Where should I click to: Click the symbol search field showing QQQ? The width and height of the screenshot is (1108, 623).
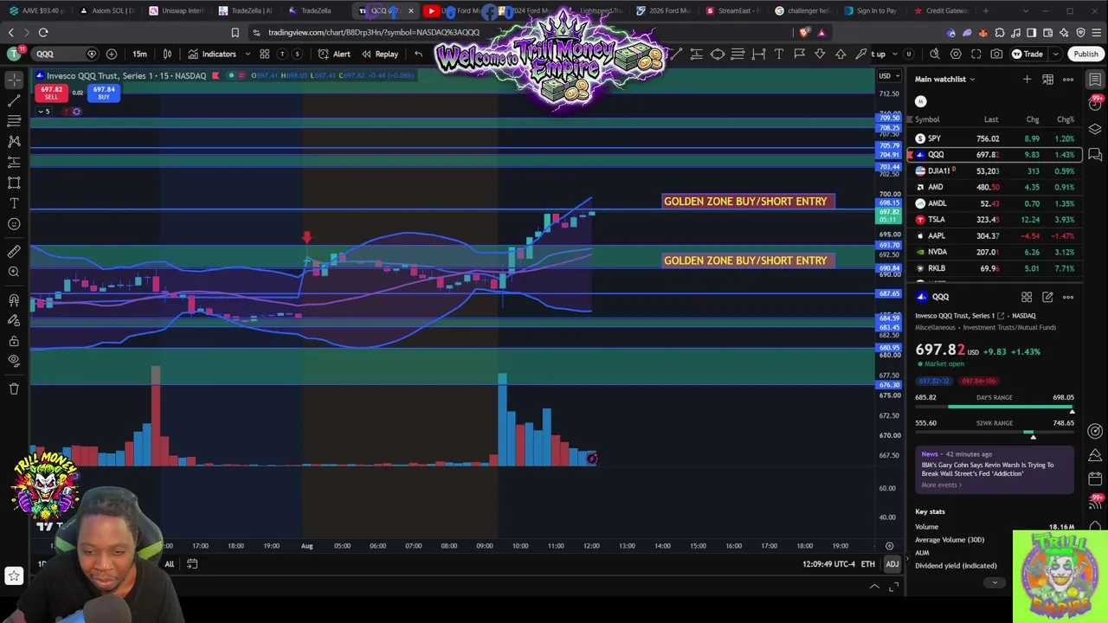click(x=65, y=54)
